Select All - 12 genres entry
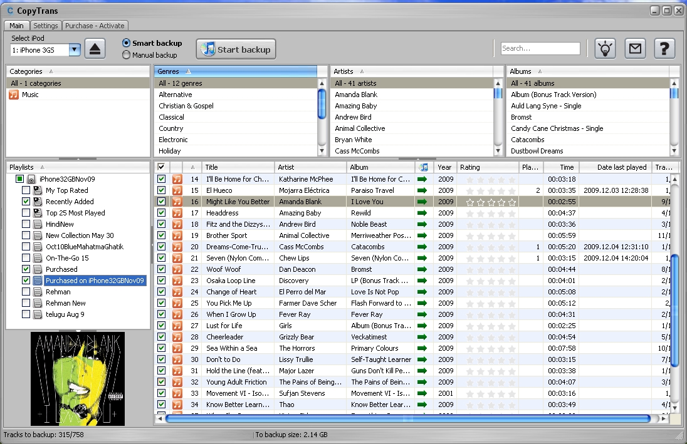The image size is (687, 444). click(x=235, y=83)
